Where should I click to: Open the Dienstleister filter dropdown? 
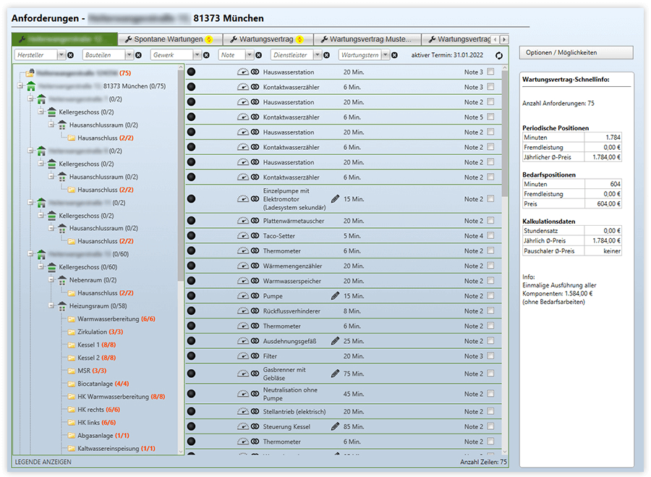click(316, 55)
